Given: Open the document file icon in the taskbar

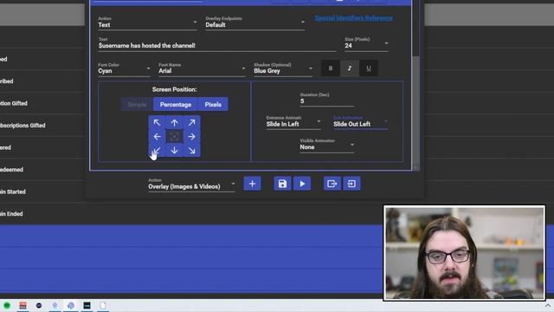Looking at the screenshot, I should [x=103, y=305].
